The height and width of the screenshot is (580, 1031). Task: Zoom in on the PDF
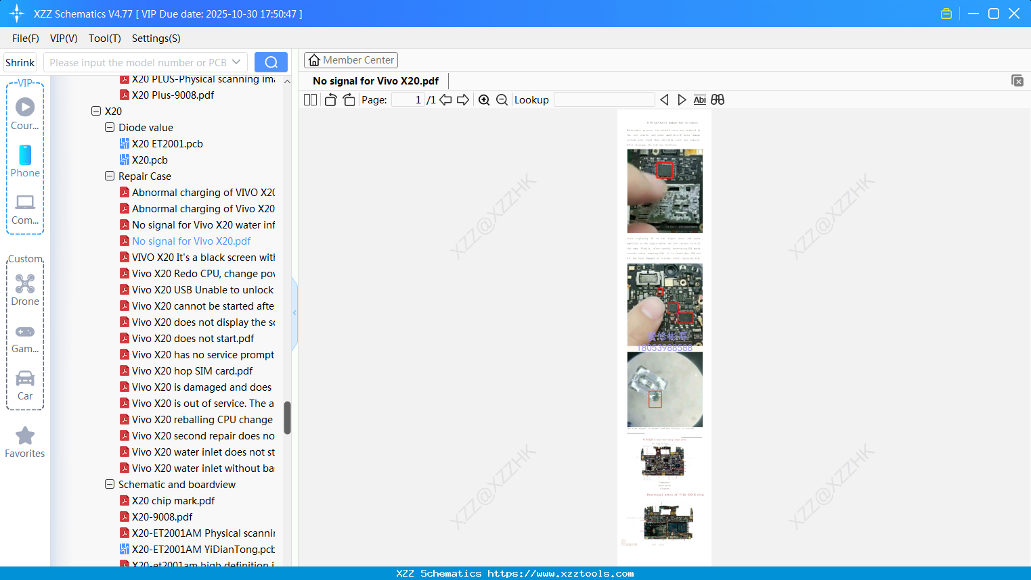484,100
